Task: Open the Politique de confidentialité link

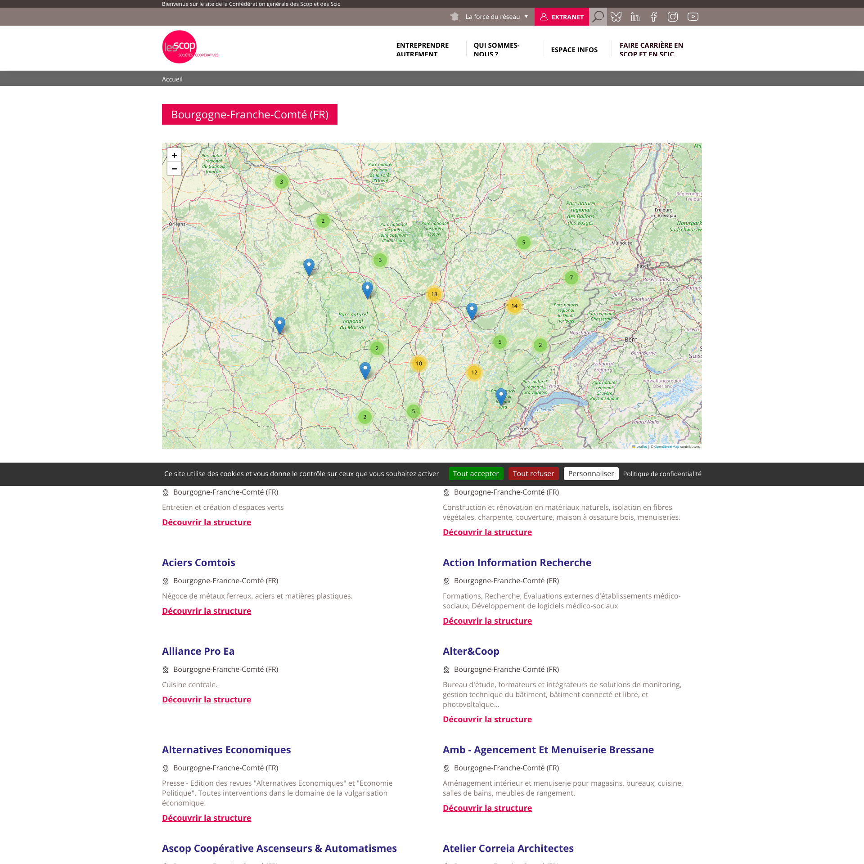Action: pos(662,474)
